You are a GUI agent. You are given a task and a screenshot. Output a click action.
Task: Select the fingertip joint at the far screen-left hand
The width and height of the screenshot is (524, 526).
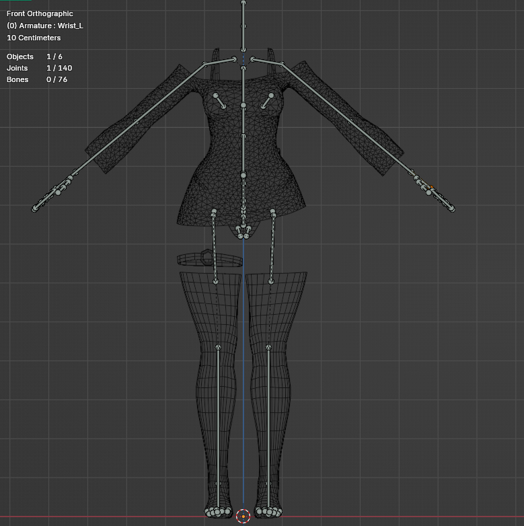pos(34,209)
